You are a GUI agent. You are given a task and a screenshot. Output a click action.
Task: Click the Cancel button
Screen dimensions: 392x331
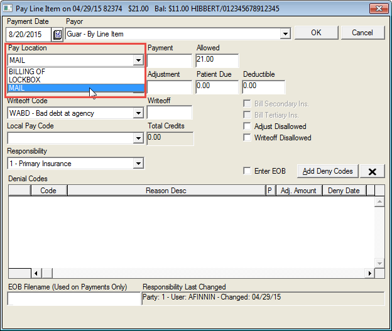[x=362, y=33]
